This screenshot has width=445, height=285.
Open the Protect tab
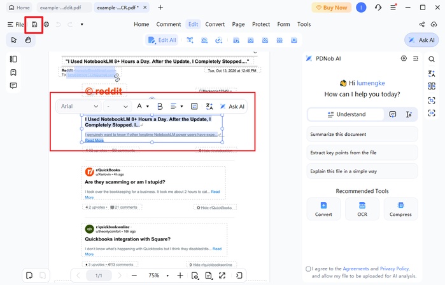click(x=261, y=24)
